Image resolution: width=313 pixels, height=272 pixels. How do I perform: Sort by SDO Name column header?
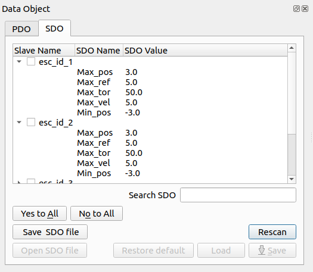[x=99, y=51]
